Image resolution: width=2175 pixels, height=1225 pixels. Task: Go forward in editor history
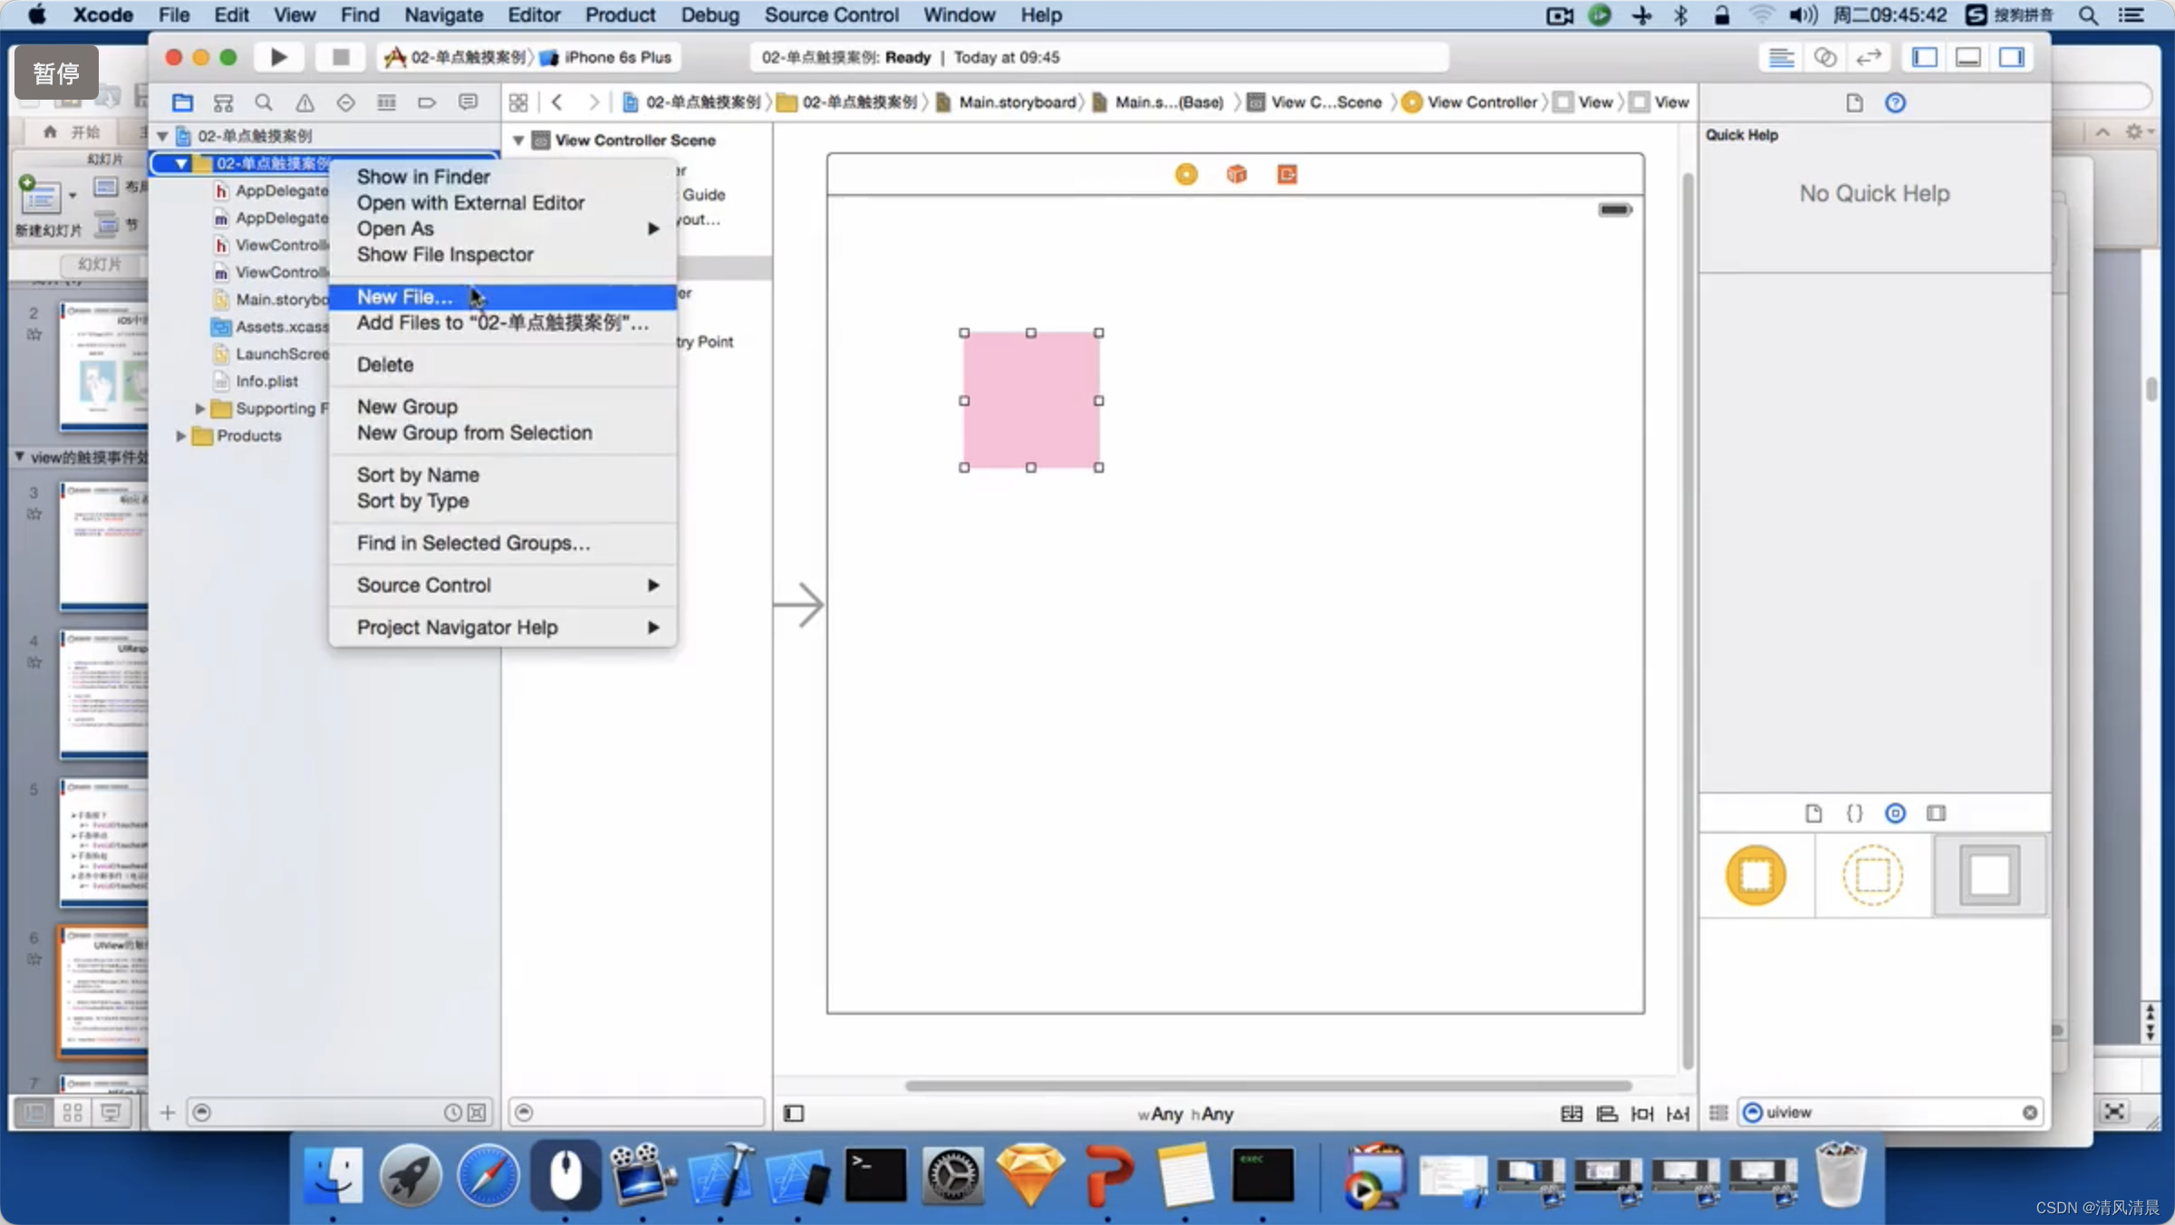pos(594,102)
